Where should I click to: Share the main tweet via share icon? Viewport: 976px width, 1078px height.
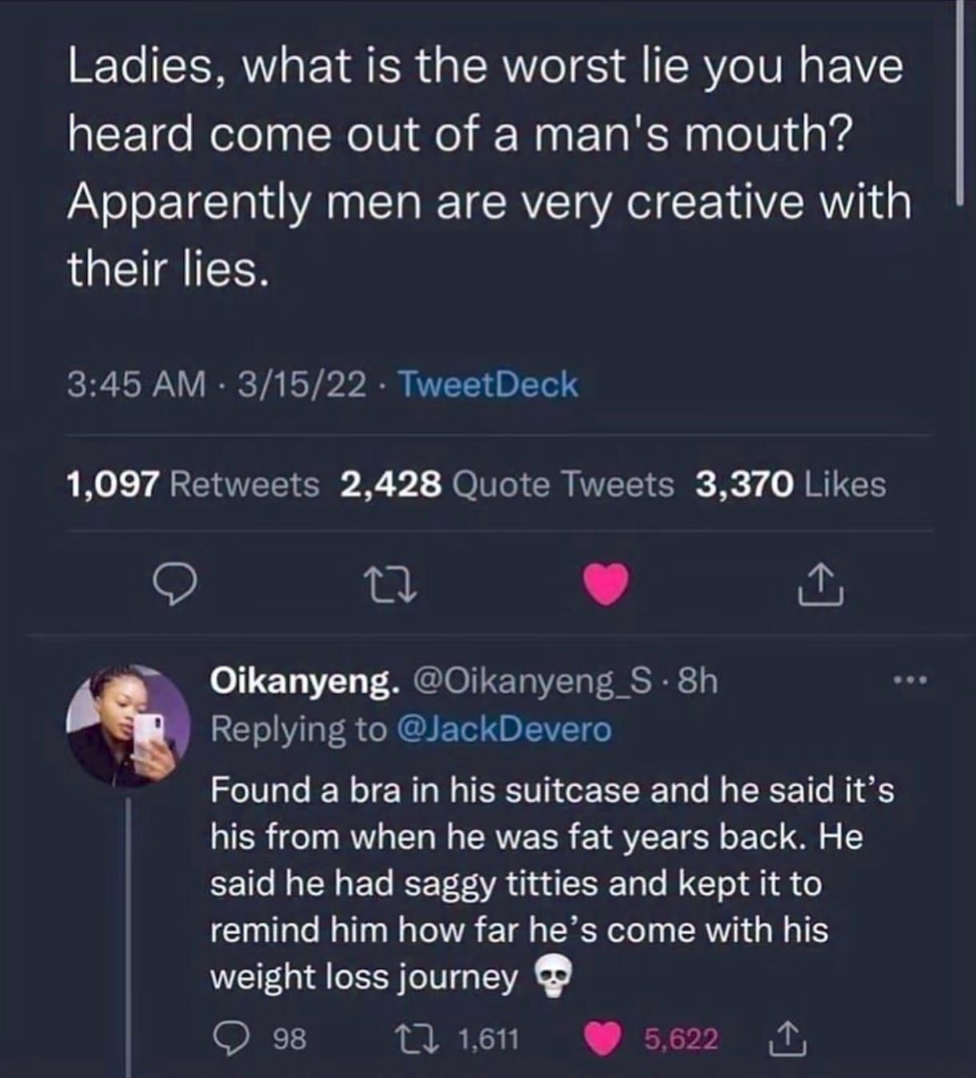tap(820, 584)
